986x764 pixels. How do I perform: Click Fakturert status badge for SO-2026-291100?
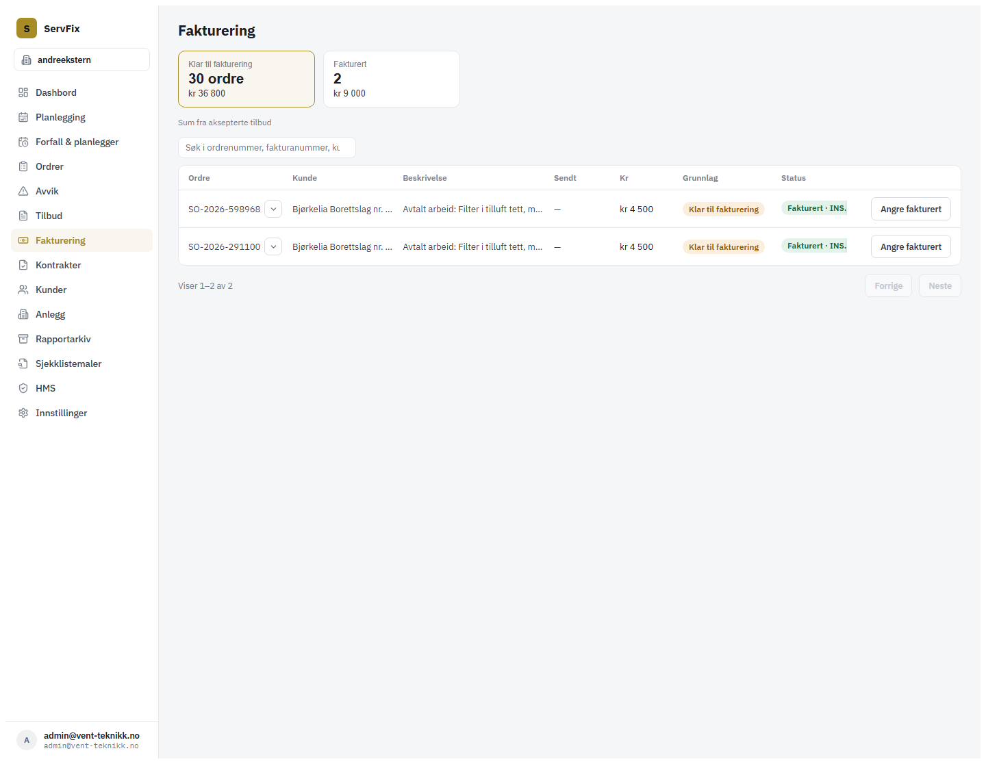pos(815,246)
